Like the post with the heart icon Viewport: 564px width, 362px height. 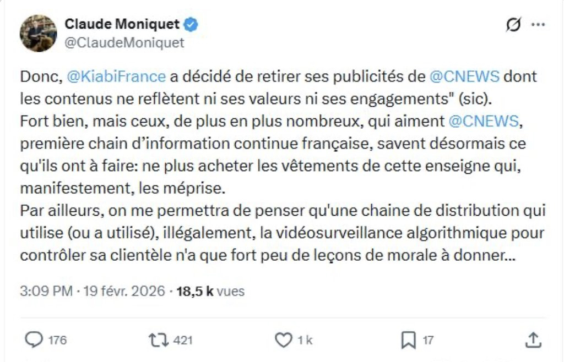coord(283,340)
